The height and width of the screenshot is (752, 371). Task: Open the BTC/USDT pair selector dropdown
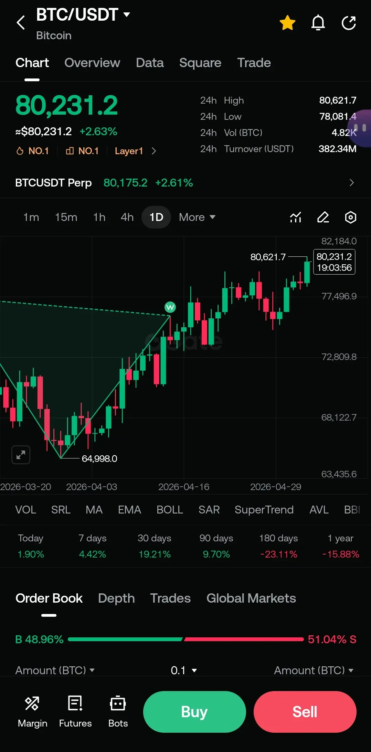click(x=83, y=14)
